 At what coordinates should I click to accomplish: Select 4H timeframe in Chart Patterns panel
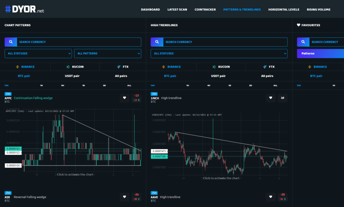click(62, 85)
